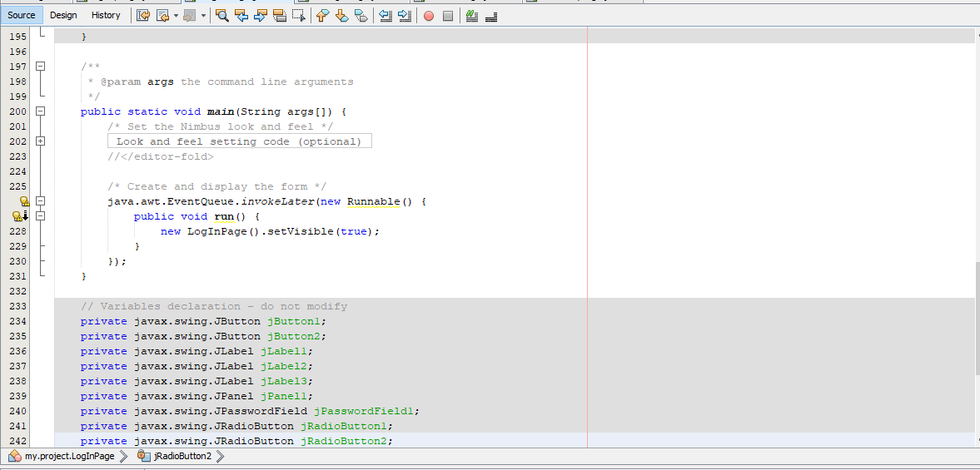Find the next occurrence

(261, 17)
